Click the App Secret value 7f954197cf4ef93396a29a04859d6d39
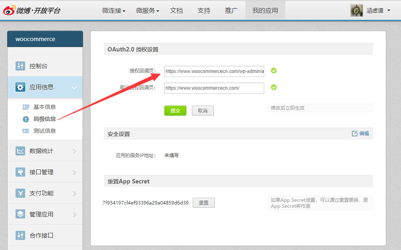Viewport: 401px width, 250px height. (146, 203)
